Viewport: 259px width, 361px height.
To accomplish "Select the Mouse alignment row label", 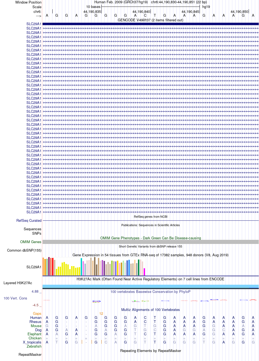I will [x=36, y=326].
